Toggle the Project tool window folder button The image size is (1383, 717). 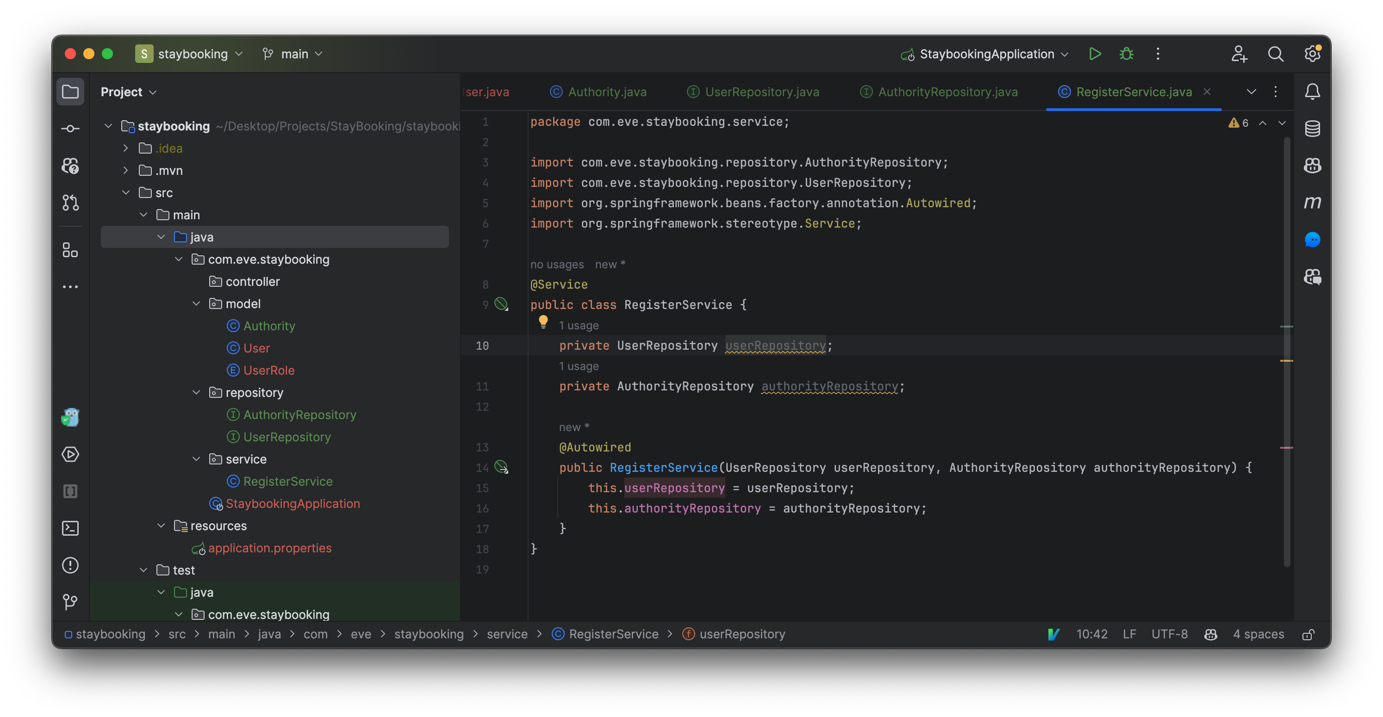(70, 92)
